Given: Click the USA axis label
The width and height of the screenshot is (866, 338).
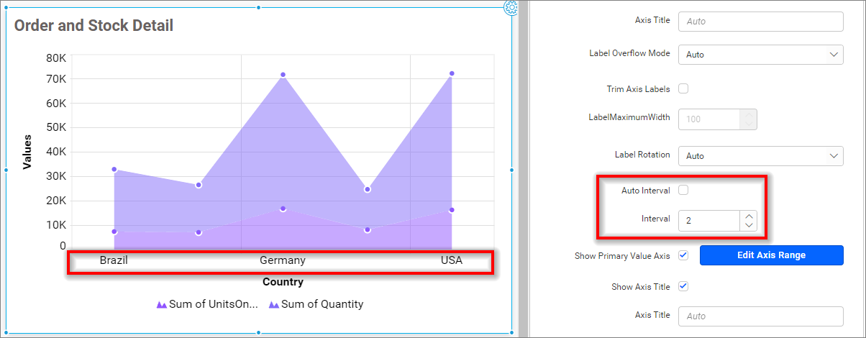Looking at the screenshot, I should tap(452, 260).
